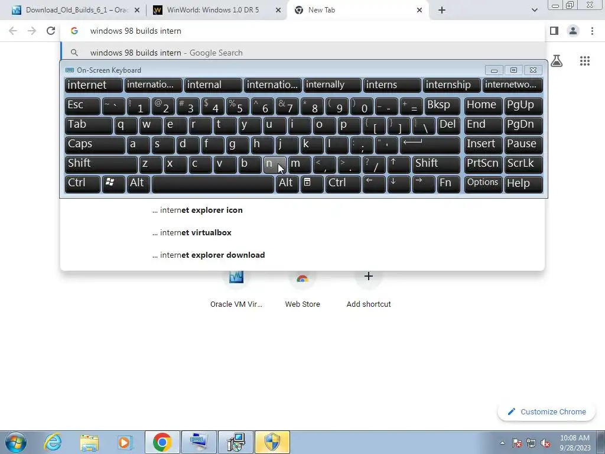
Task: Launch Internet Explorer from taskbar
Action: 53,442
